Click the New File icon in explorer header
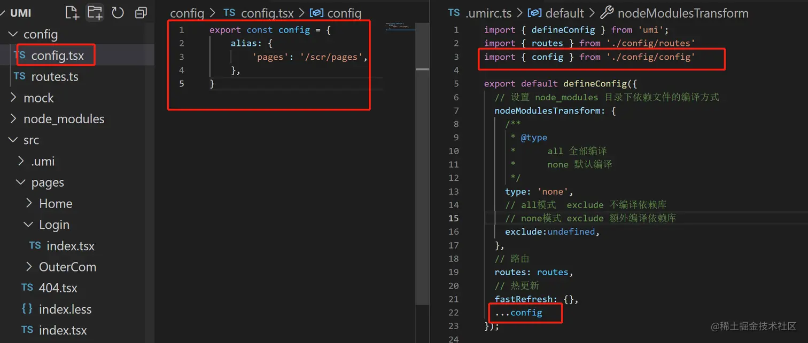This screenshot has height=343, width=808. coord(72,12)
